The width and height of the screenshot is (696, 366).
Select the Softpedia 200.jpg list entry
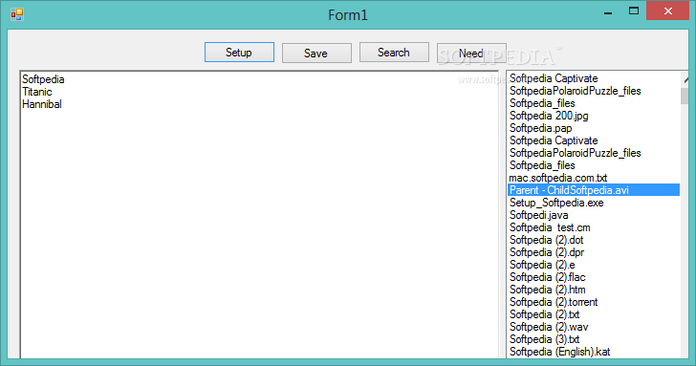point(594,116)
